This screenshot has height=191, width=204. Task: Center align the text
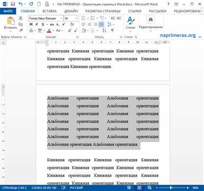pyautogui.click(x=90, y=24)
